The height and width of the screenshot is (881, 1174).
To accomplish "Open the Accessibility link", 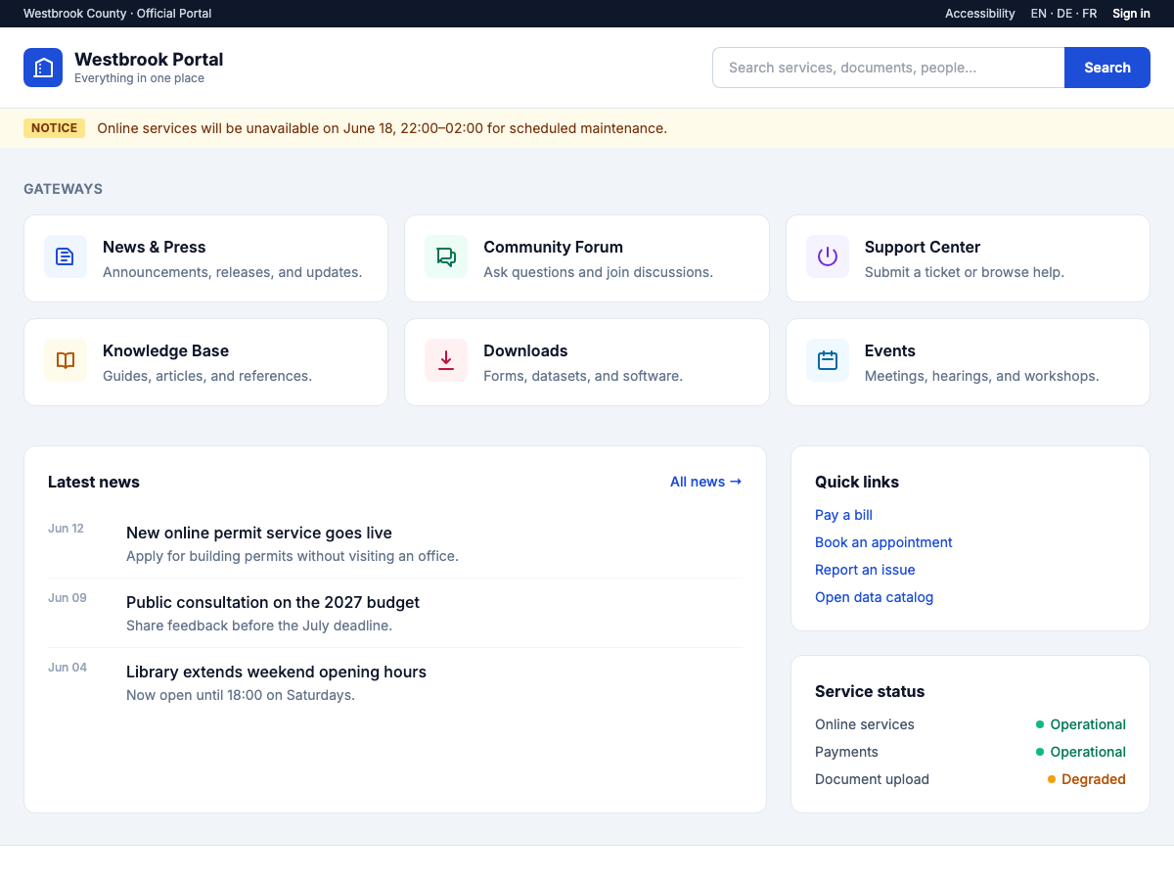I will coord(980,14).
